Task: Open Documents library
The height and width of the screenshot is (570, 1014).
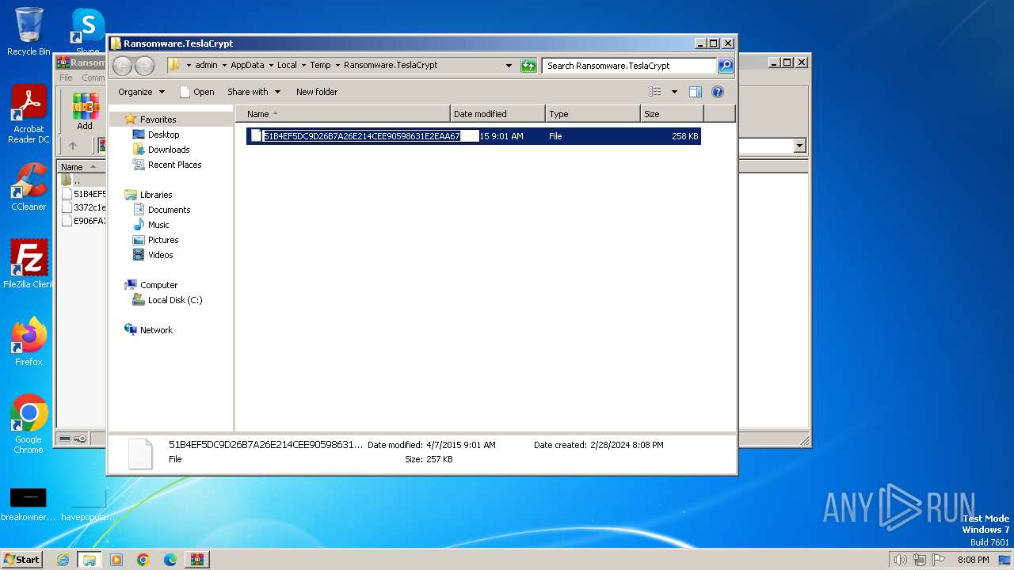Action: click(169, 210)
